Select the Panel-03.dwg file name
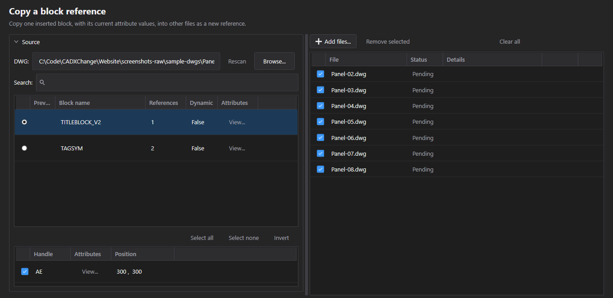The image size is (613, 298). (x=348, y=90)
